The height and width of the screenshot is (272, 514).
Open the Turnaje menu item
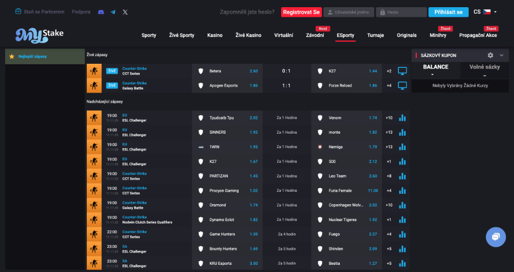tap(375, 35)
